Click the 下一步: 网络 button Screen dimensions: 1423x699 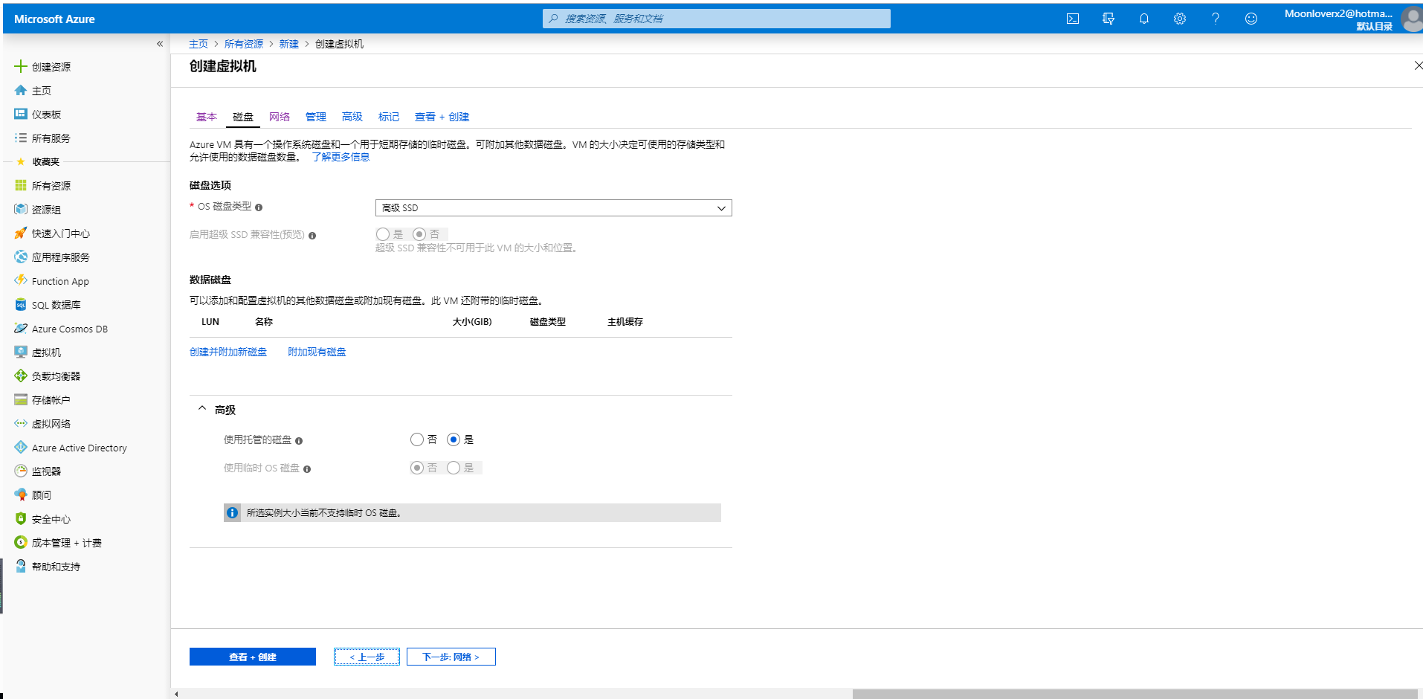point(451,657)
